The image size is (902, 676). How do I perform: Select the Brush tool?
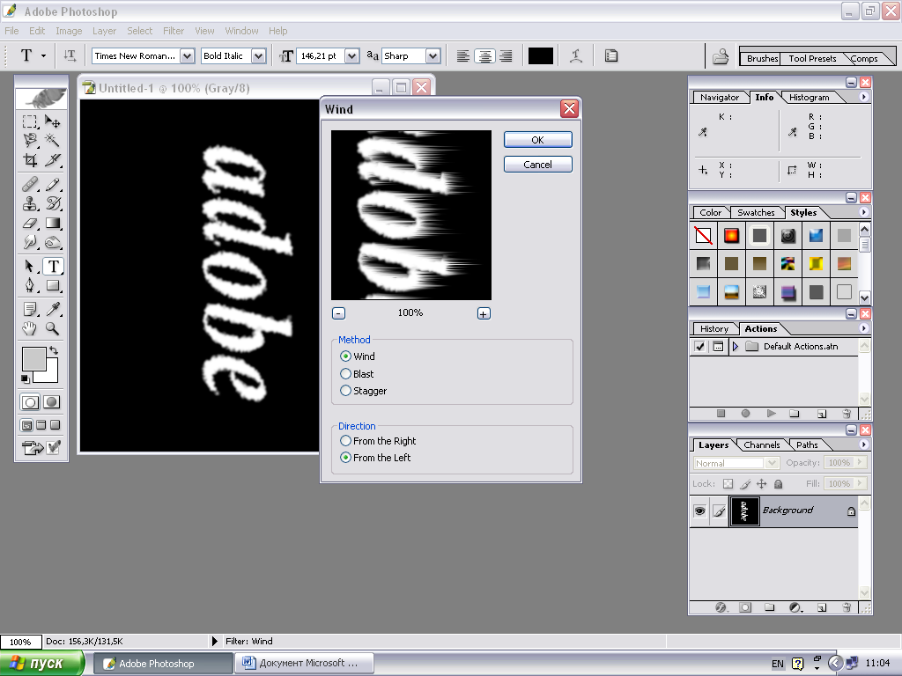pos(52,185)
